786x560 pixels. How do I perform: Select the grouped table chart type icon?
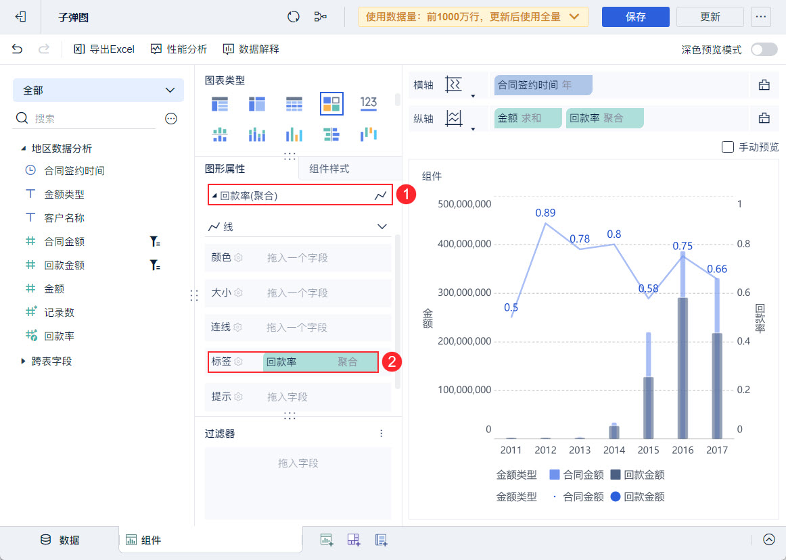click(x=220, y=103)
